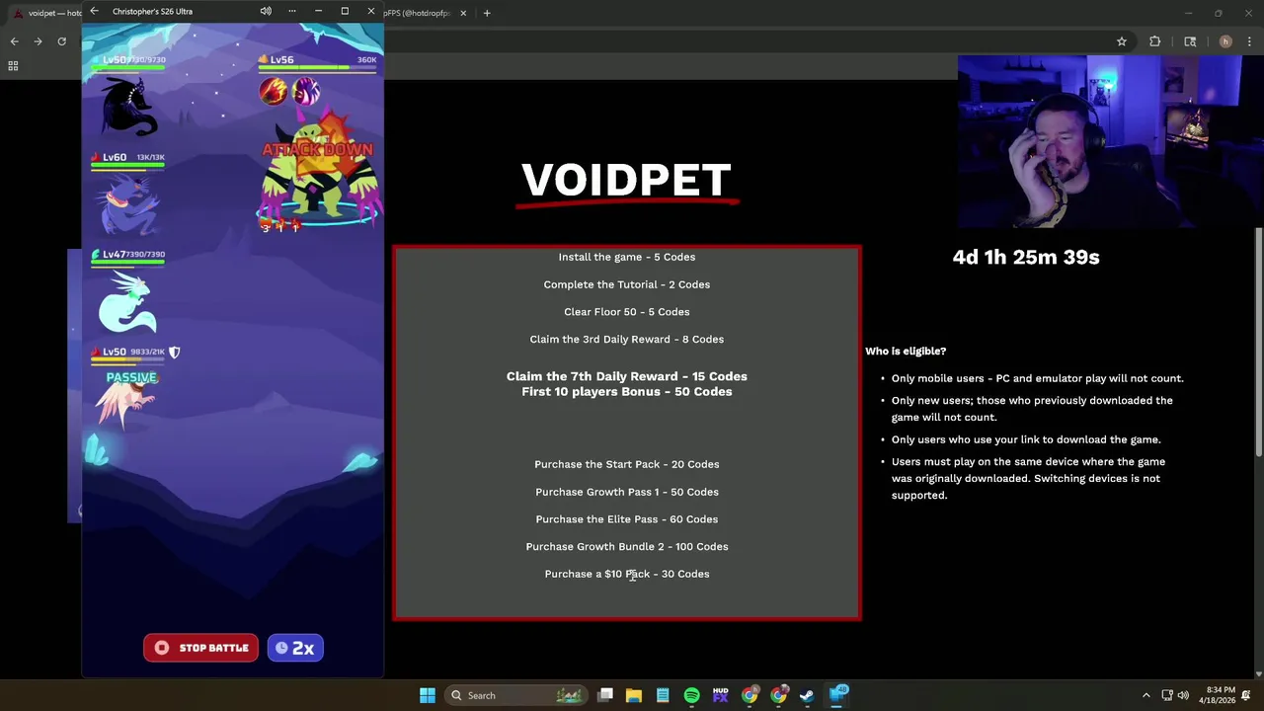Open File Explorer from the taskbar

pos(634,695)
